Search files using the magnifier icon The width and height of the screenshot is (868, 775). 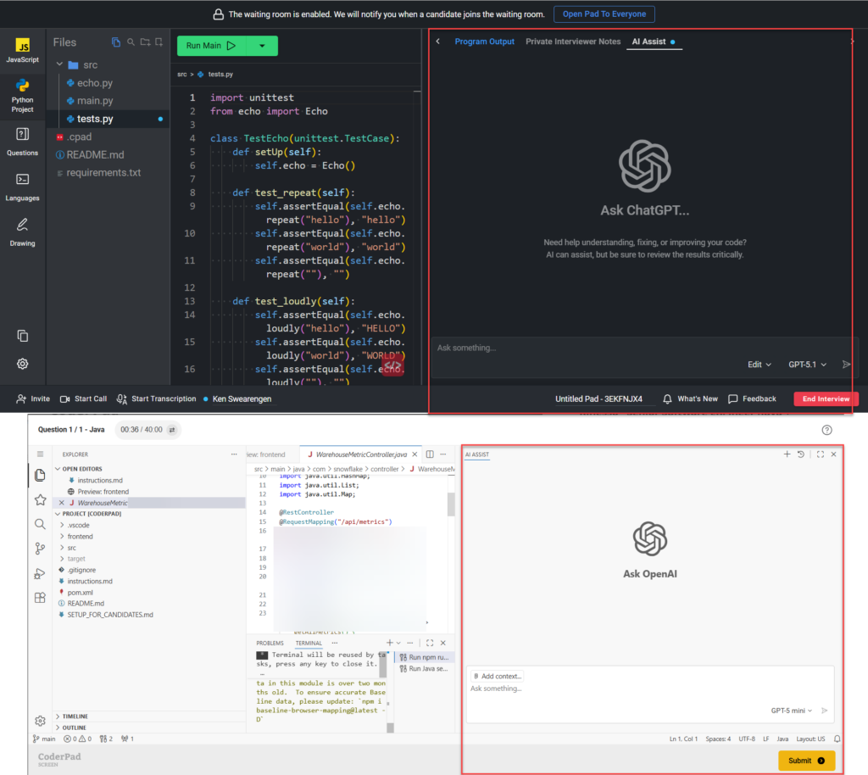coord(131,42)
